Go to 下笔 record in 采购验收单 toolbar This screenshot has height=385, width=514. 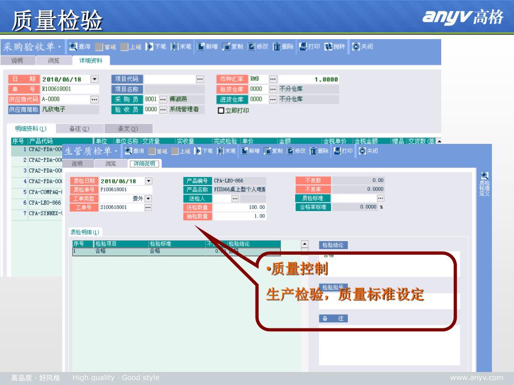pyautogui.click(x=156, y=47)
